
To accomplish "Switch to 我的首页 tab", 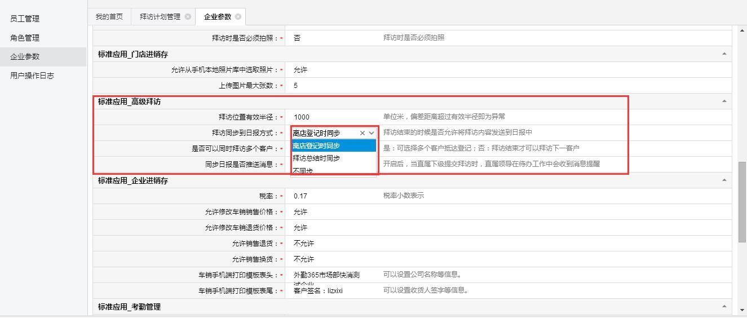I will coord(109,17).
